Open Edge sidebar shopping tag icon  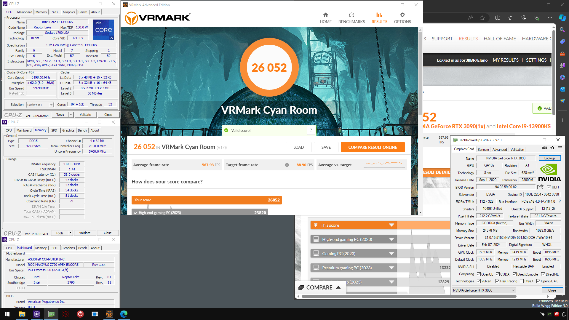pos(562,42)
